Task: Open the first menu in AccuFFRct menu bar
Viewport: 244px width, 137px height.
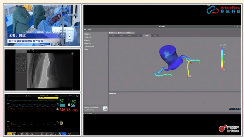Action: [x=85, y=29]
